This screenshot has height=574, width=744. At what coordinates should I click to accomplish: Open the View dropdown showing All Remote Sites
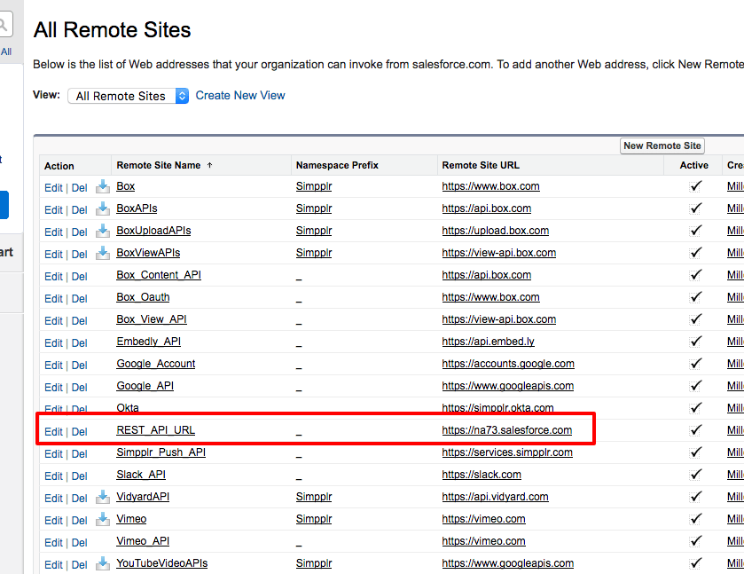[128, 94]
